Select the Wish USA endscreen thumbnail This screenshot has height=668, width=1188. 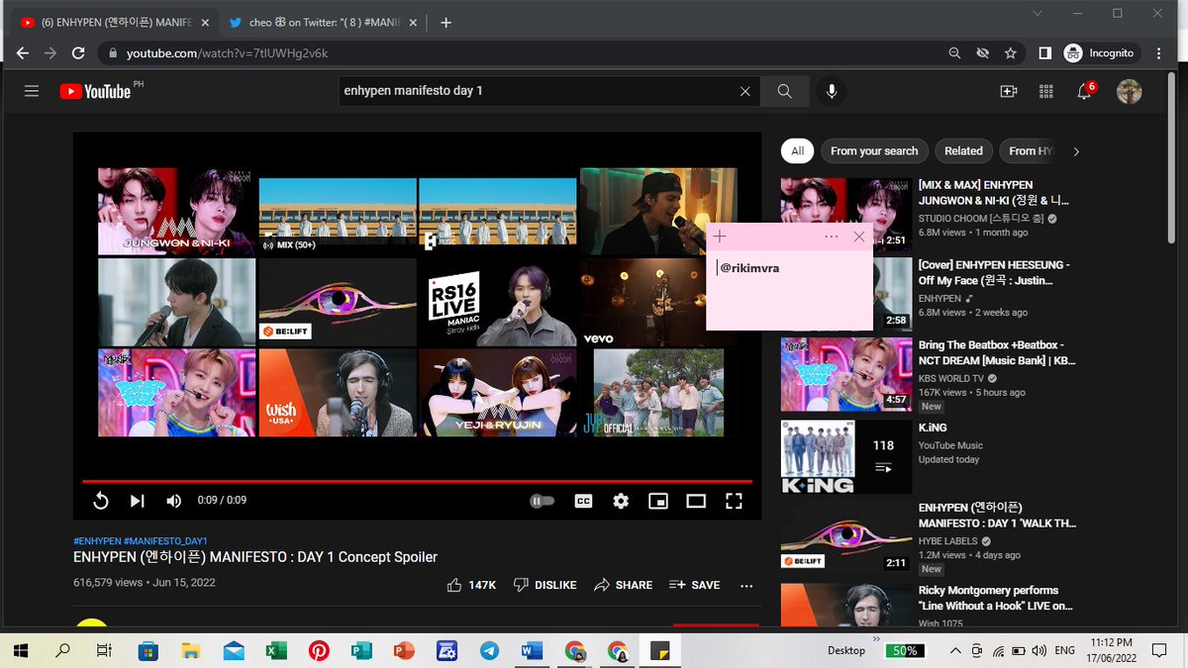point(337,393)
